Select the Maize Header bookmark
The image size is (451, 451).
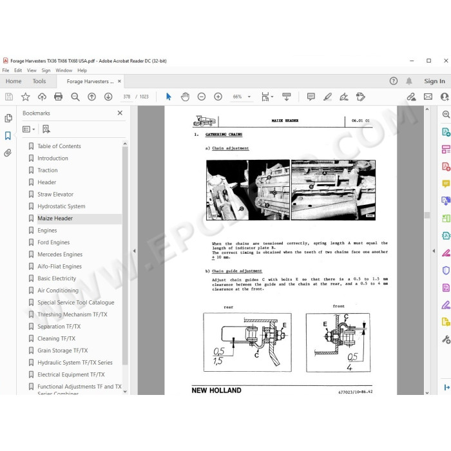[55, 218]
